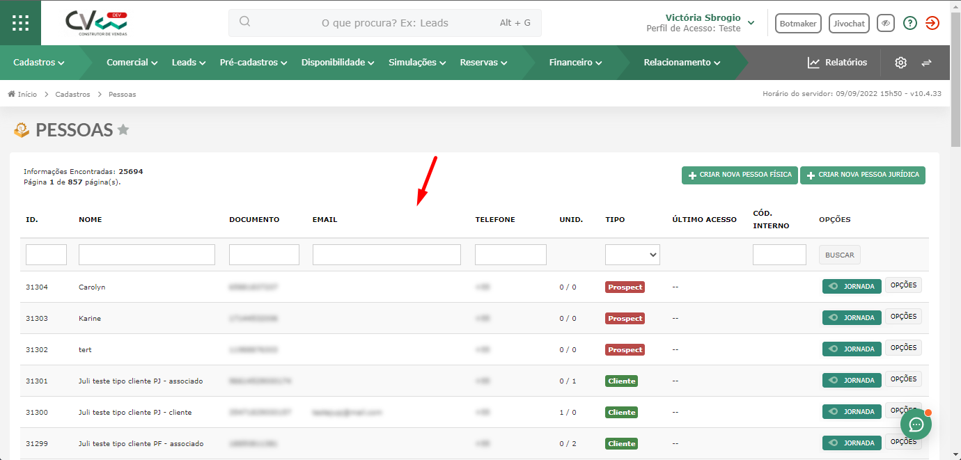Open the Disponibilidade menu
The width and height of the screenshot is (961, 460).
point(338,63)
